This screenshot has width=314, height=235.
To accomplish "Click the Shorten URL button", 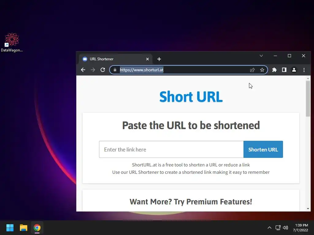I will 263,149.
